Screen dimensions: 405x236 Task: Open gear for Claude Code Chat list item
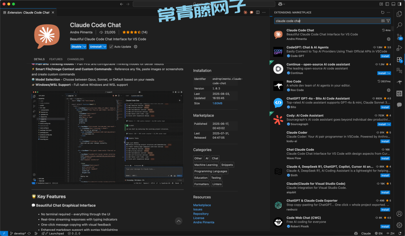pyautogui.click(x=388, y=39)
